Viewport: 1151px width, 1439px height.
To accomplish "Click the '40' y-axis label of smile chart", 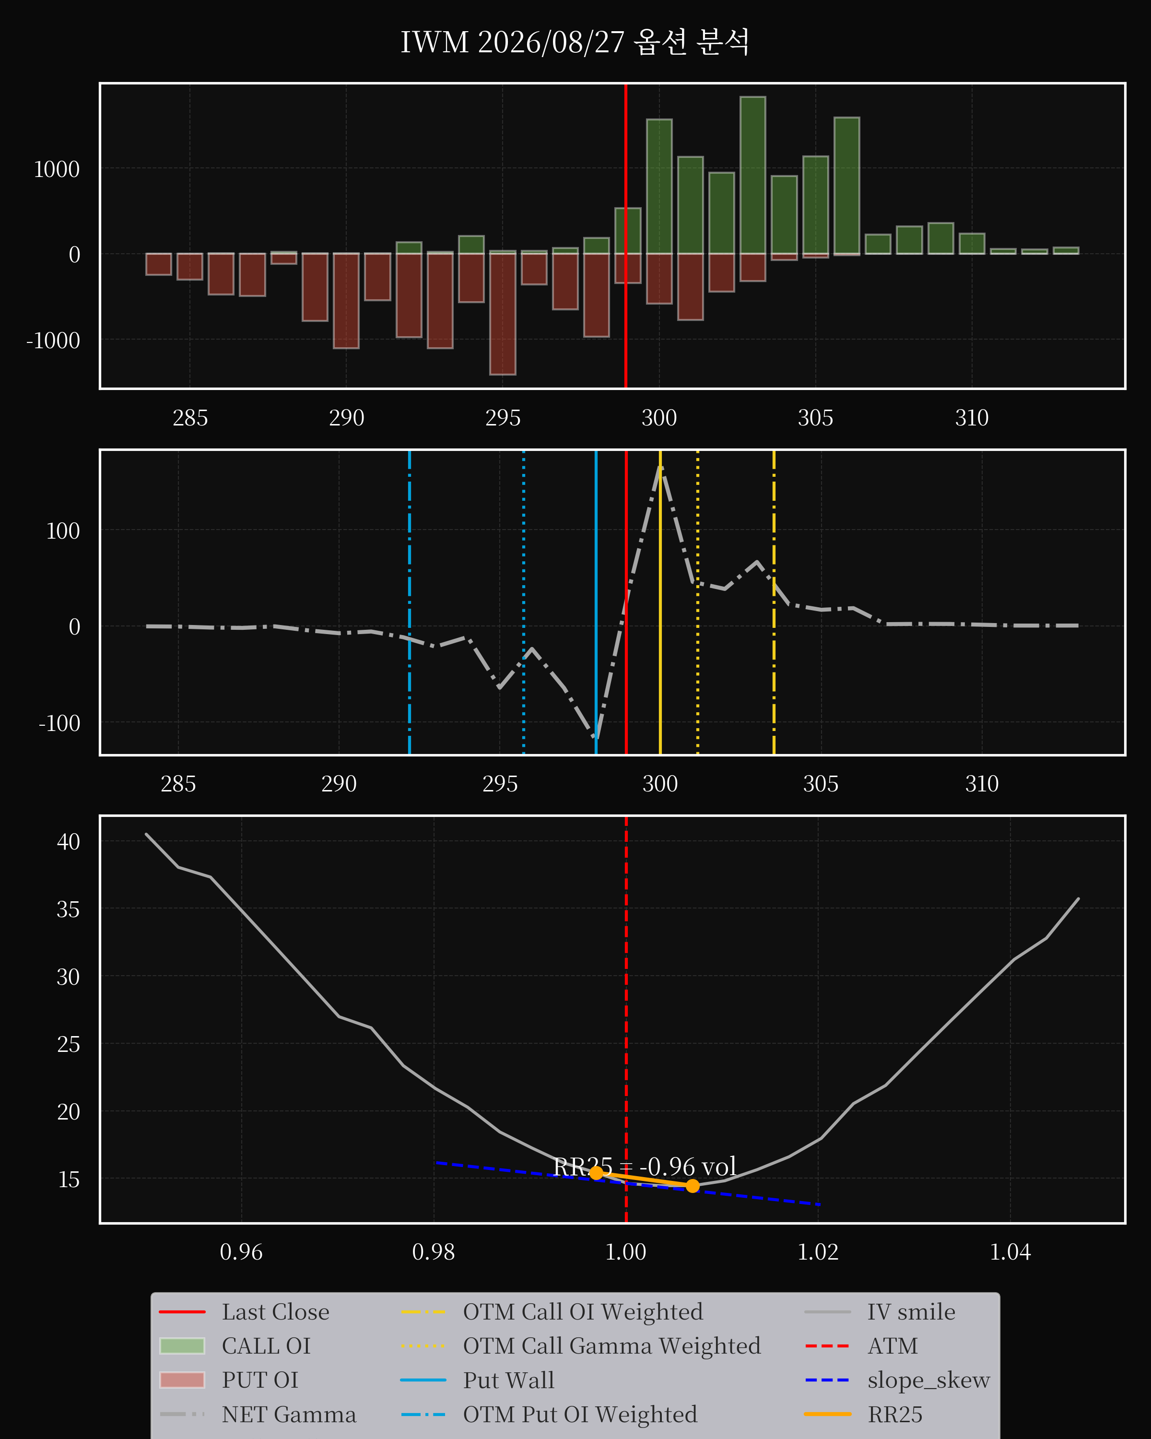I will pos(68,841).
